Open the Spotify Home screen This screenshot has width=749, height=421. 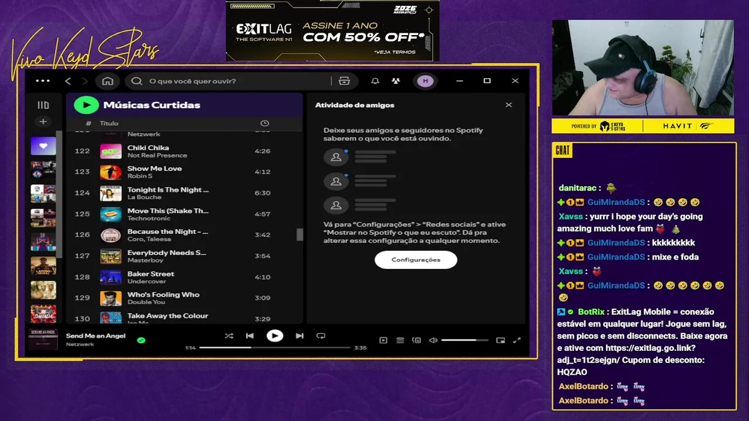(108, 81)
